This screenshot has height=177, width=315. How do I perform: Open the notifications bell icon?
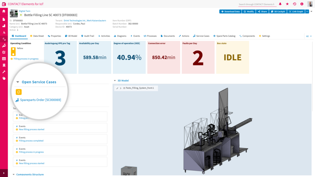(280, 4)
